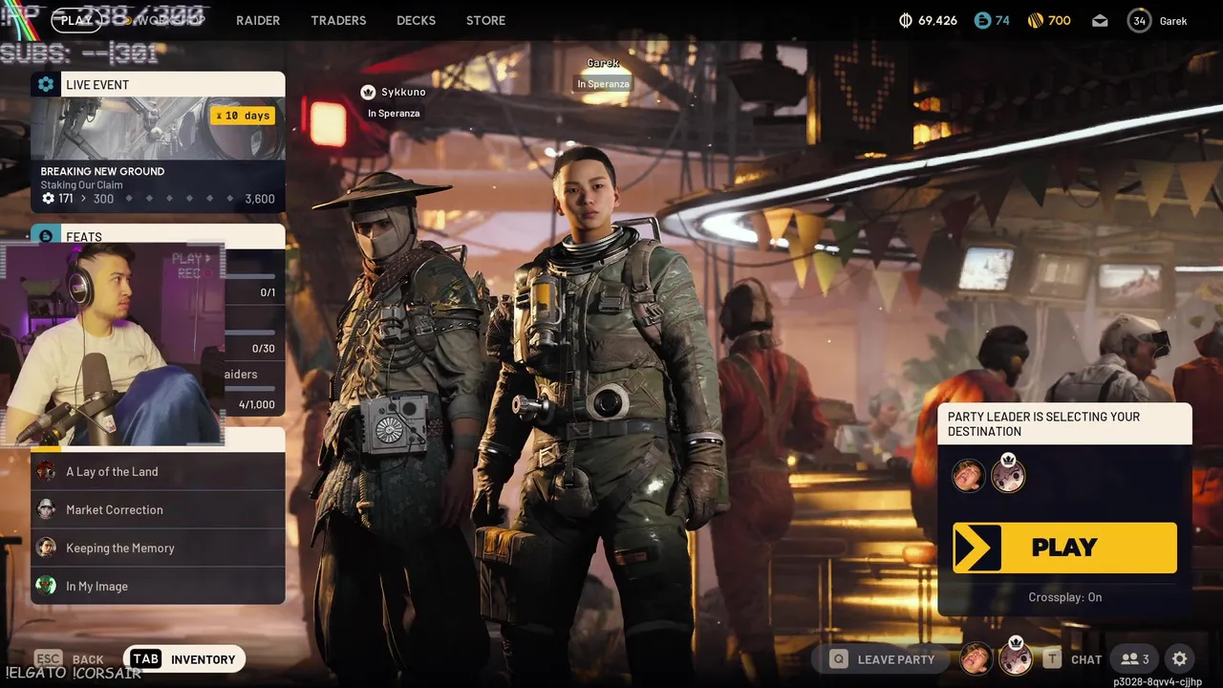Click the first avatar in bottom bar
The height and width of the screenshot is (688, 1223).
976,658
